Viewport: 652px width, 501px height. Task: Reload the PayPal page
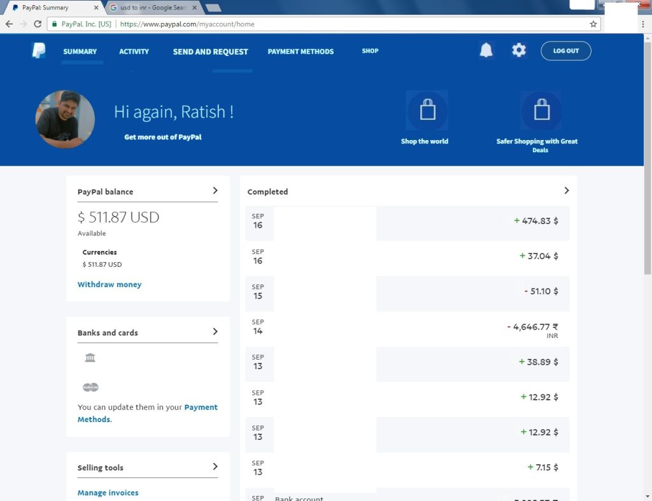point(38,24)
